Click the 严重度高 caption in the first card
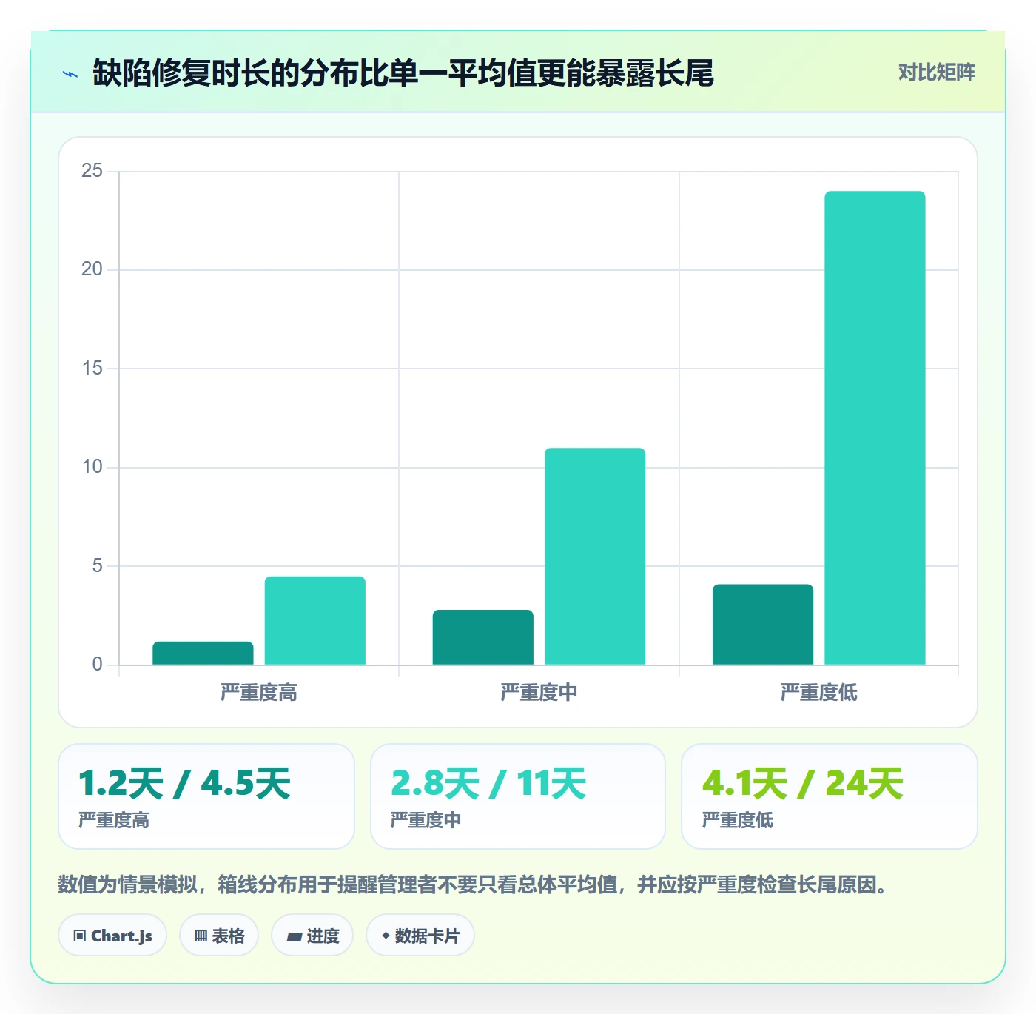 coord(114,820)
